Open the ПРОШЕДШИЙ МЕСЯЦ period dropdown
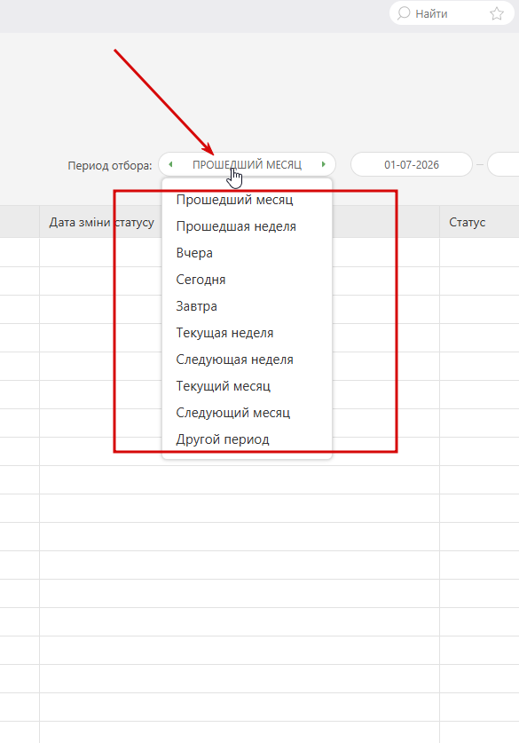This screenshot has width=519, height=743. coord(247,164)
